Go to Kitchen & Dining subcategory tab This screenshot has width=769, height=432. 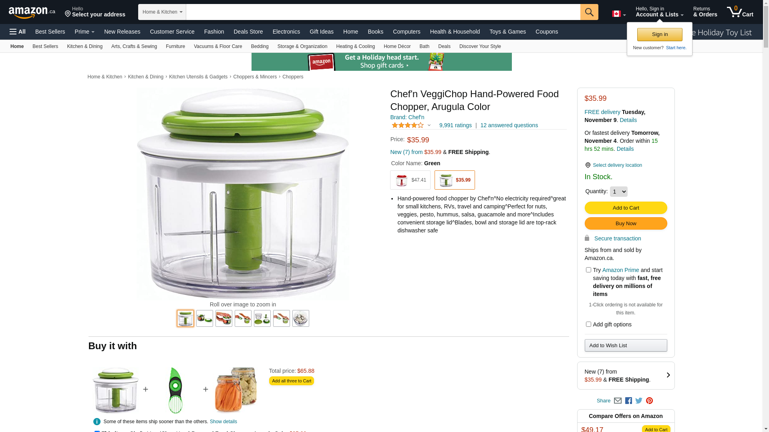coord(85,46)
